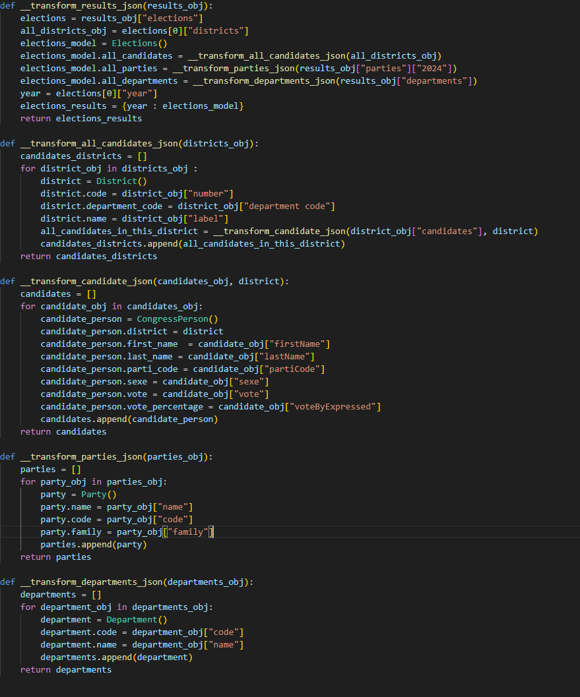
Task: Click the "return candidates_districts" statement
Action: tap(88, 257)
